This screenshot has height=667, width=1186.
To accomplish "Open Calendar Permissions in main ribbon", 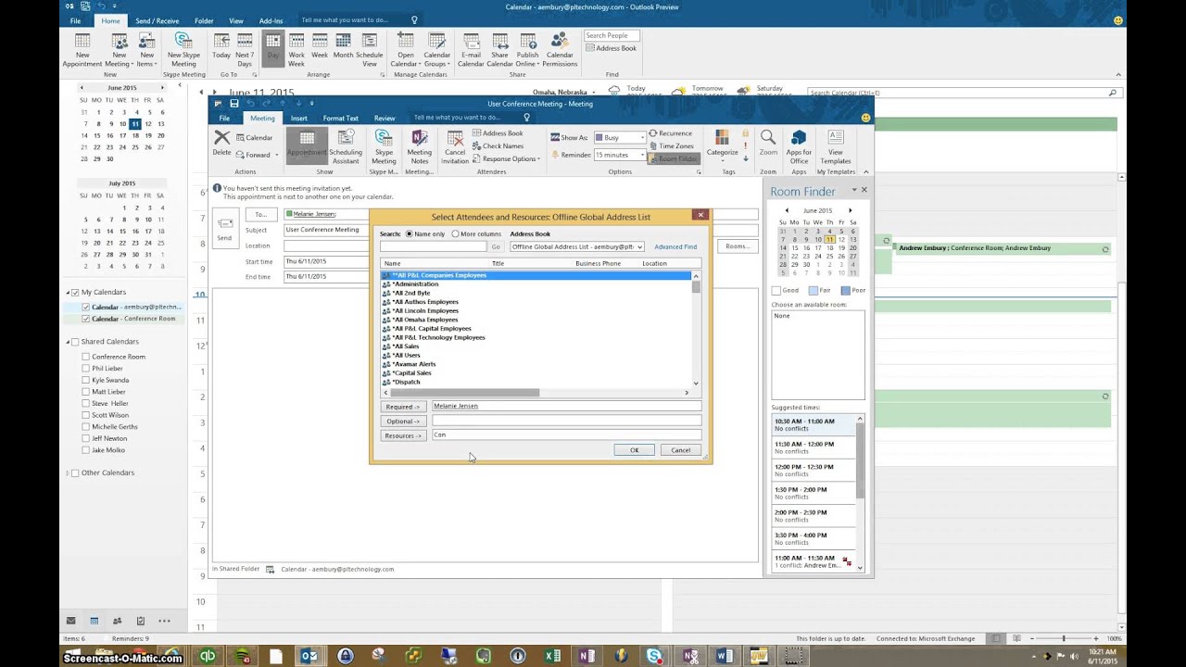I will (560, 50).
